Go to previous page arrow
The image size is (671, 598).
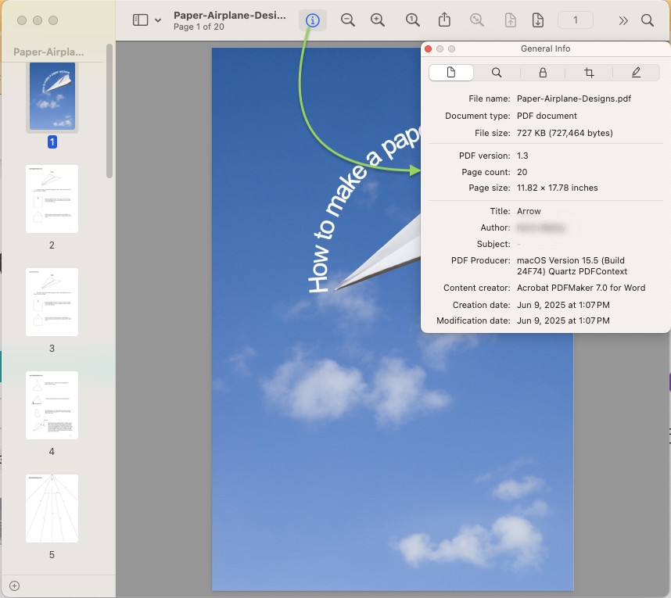pyautogui.click(x=510, y=20)
